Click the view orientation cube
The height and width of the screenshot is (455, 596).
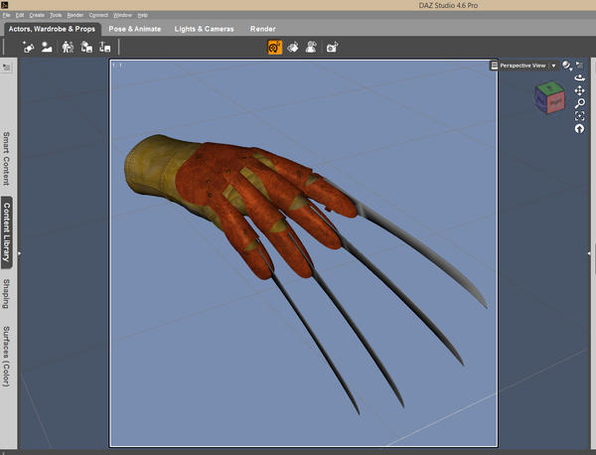(549, 97)
